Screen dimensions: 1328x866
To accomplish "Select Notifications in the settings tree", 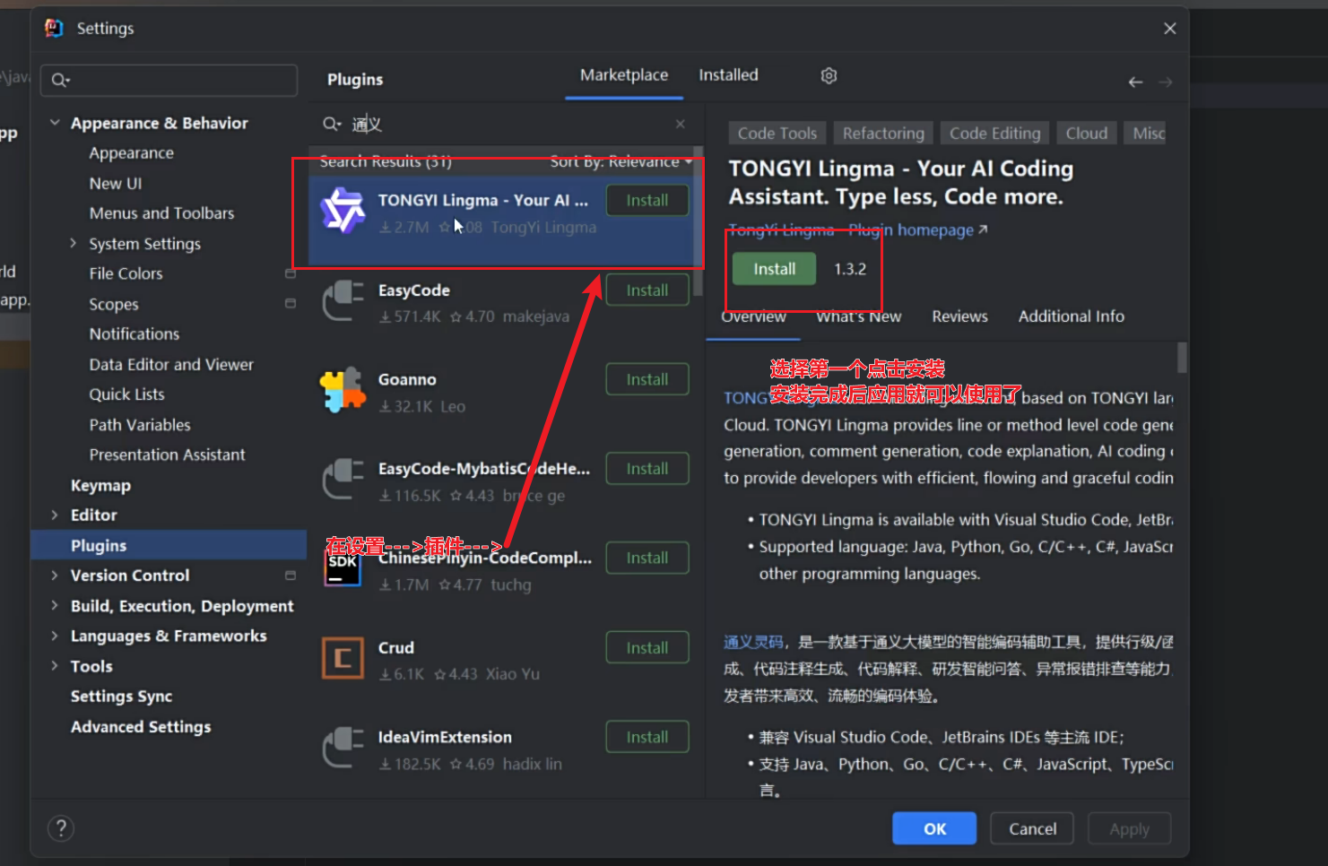I will (x=134, y=333).
